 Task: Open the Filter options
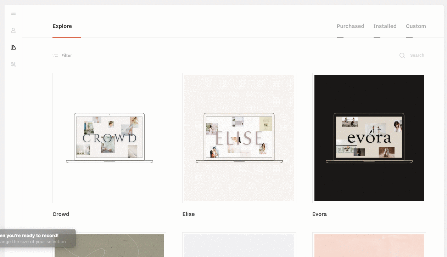(x=62, y=56)
